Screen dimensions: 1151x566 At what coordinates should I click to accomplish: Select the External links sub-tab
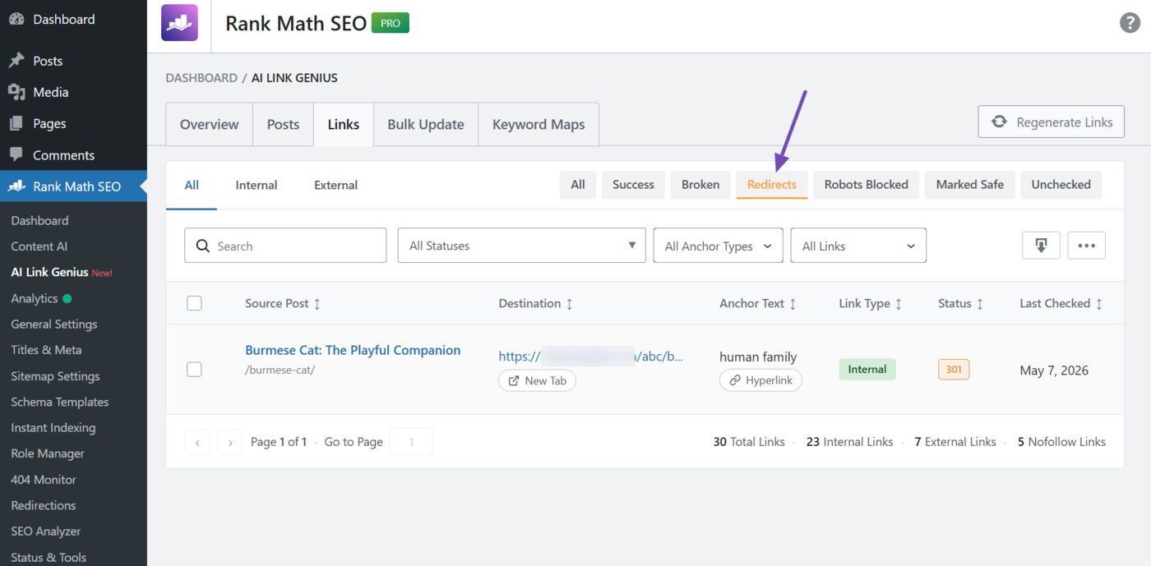coord(335,185)
